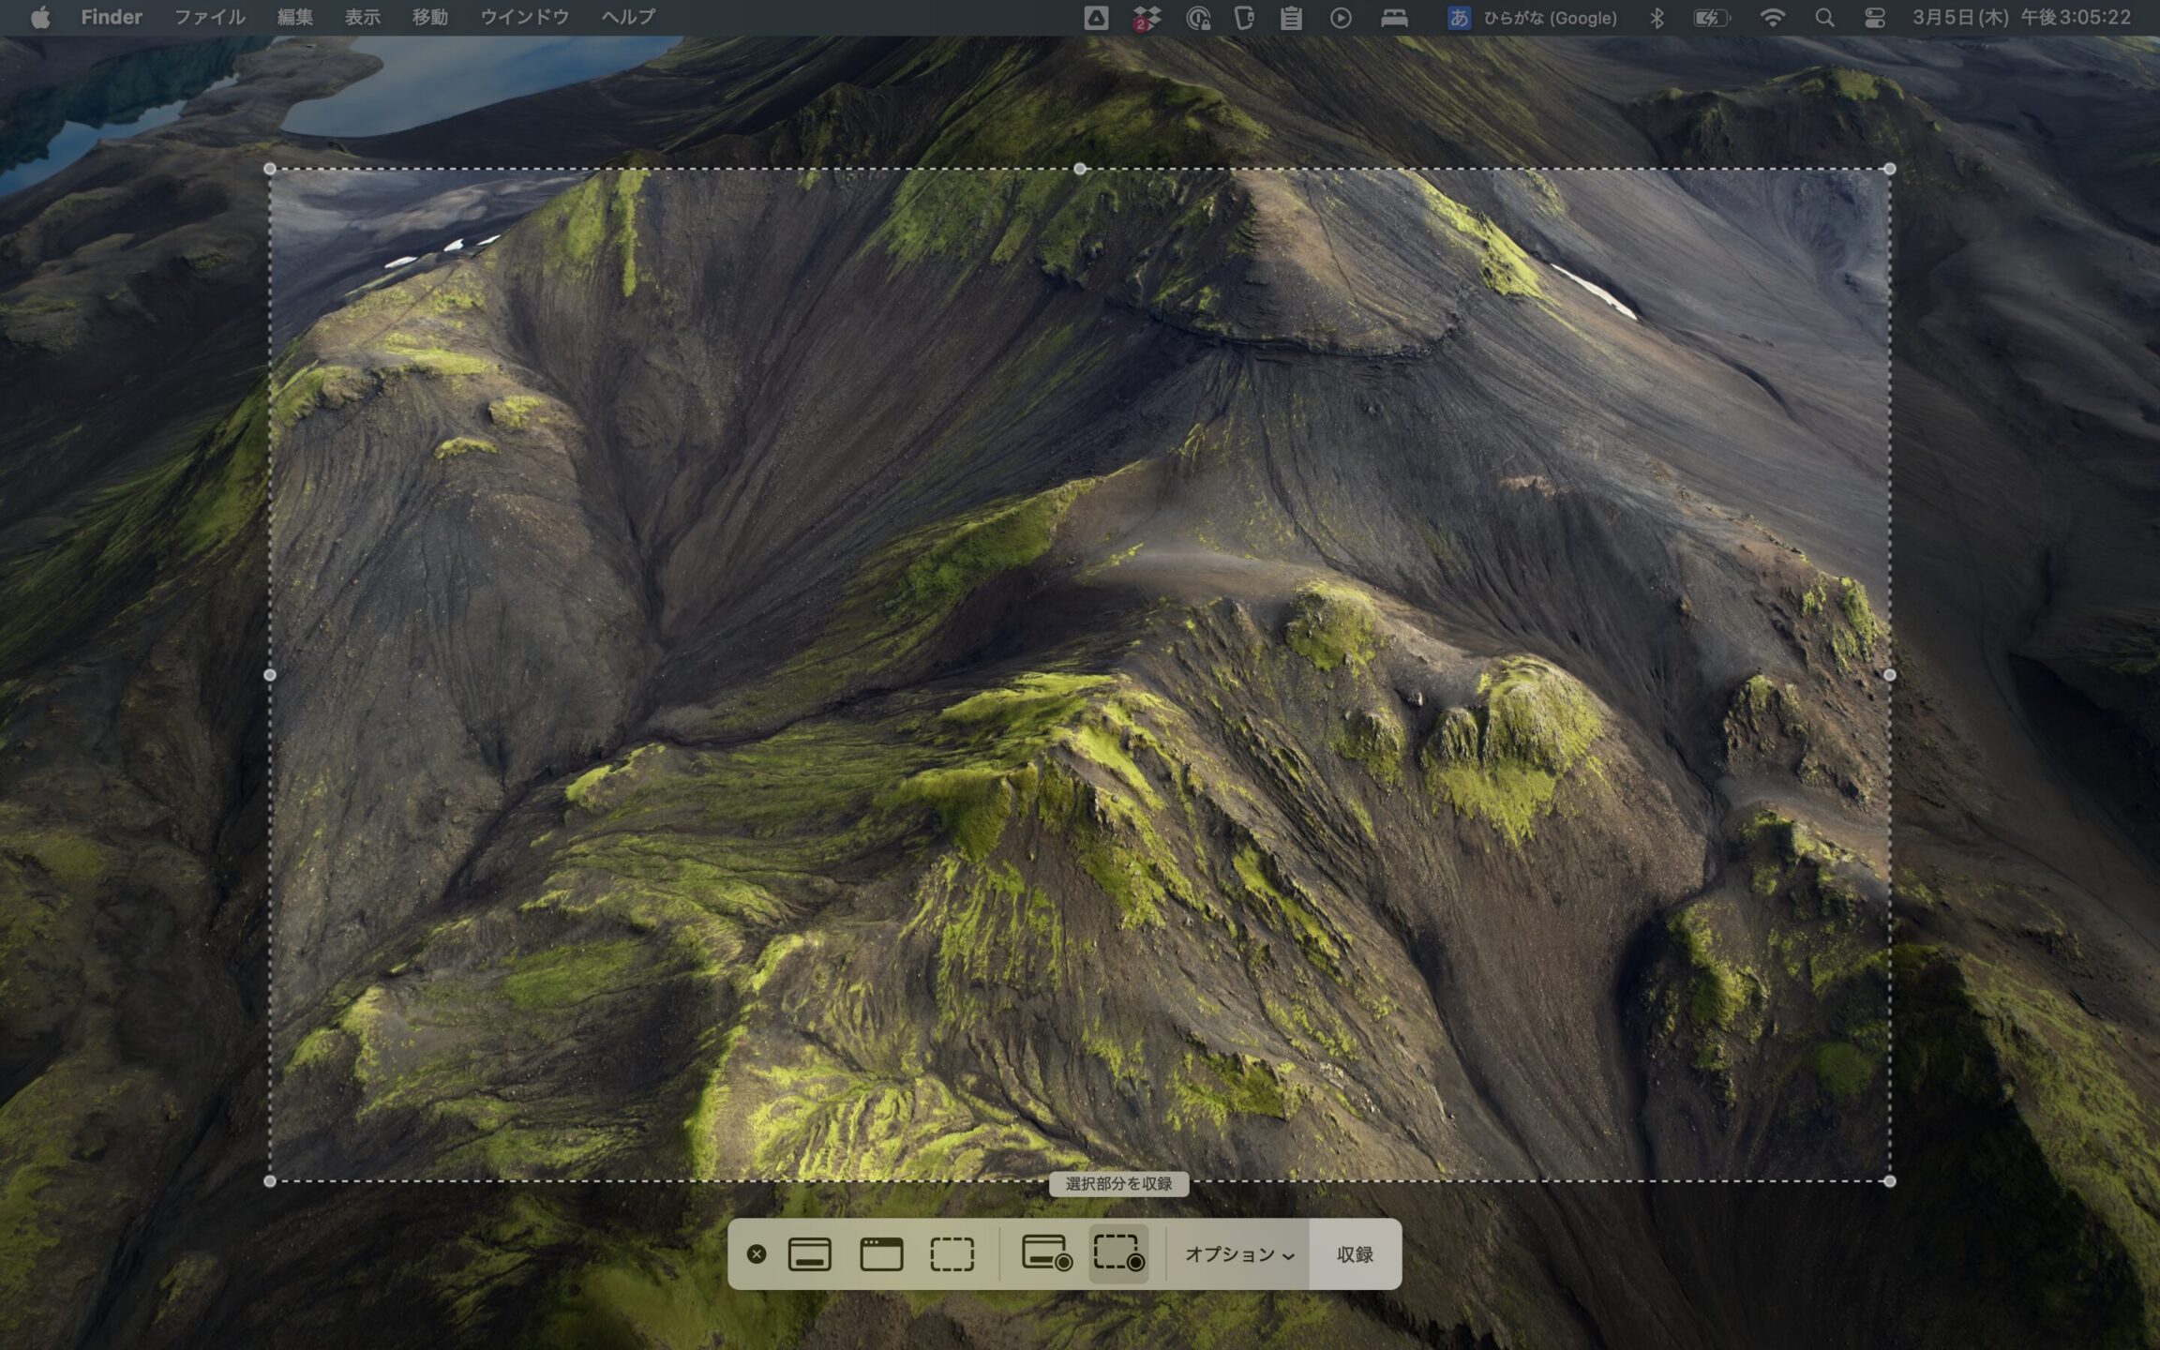Image resolution: width=2160 pixels, height=1350 pixels.
Task: Open Spotlight search from menu bar
Action: tap(1823, 18)
